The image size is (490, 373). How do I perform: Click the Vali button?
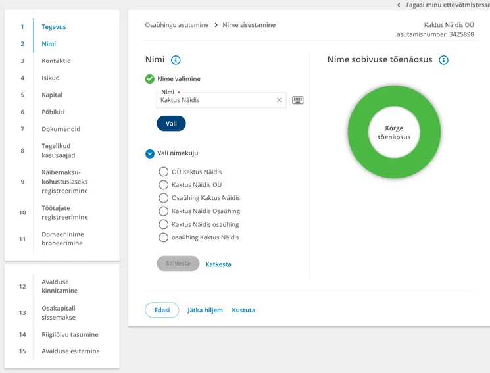(x=171, y=124)
